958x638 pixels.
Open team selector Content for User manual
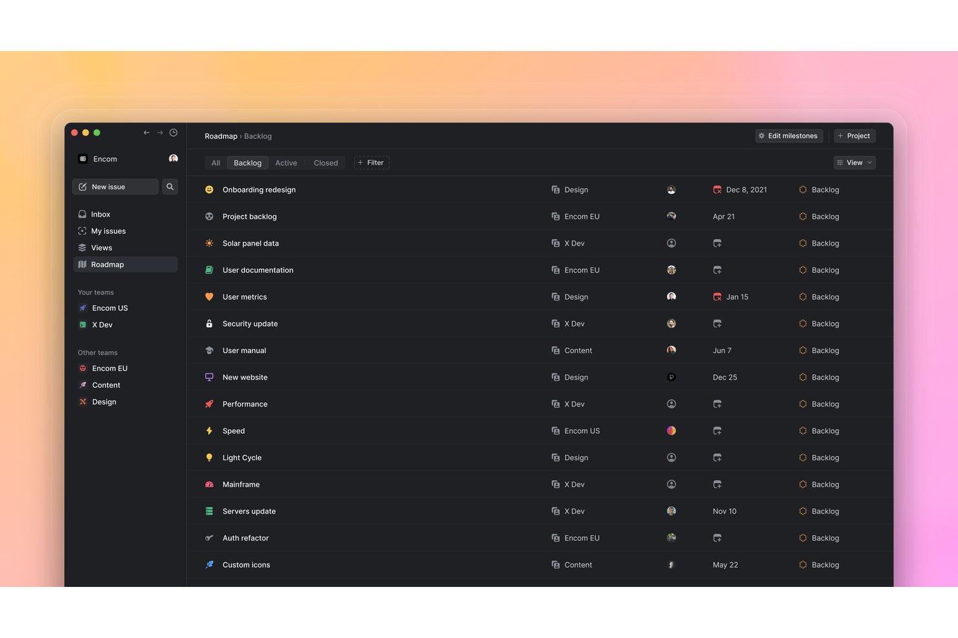572,350
